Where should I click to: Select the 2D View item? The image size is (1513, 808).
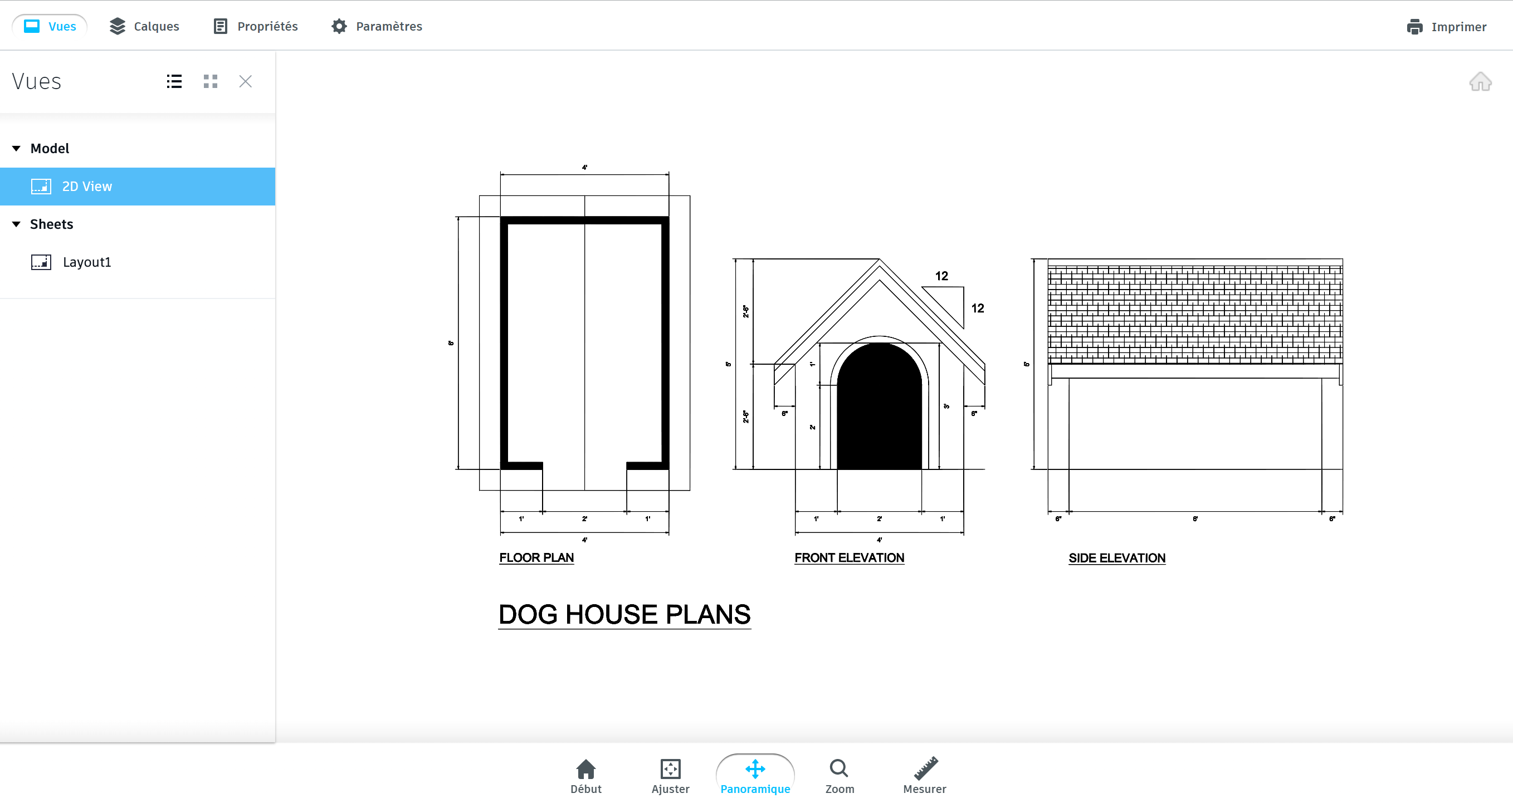pyautogui.click(x=87, y=186)
